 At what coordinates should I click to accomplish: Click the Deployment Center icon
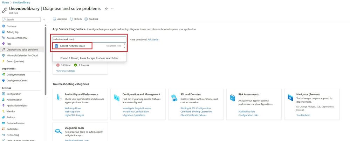[x=4, y=81]
